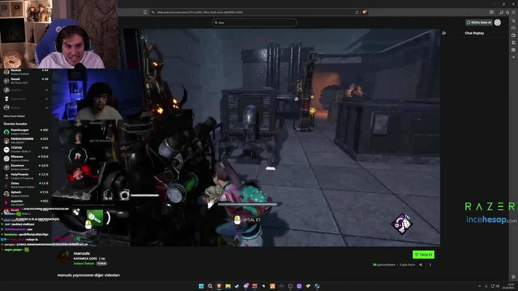The height and width of the screenshot is (291, 518).
Task: Click the save disk icon in sidebar
Action: pos(513,42)
